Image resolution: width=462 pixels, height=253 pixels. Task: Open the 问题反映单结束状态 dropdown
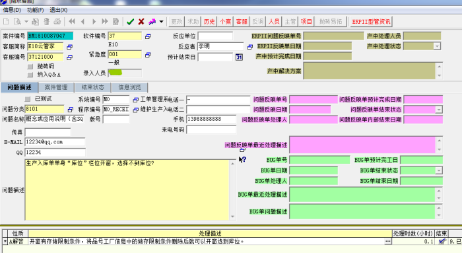pyautogui.click(x=439, y=110)
